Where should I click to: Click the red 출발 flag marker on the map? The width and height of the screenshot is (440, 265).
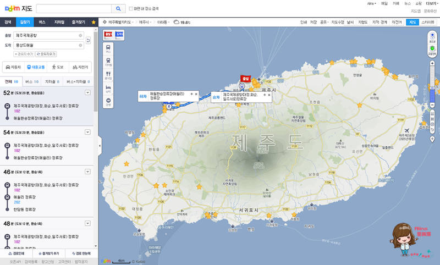(245, 78)
